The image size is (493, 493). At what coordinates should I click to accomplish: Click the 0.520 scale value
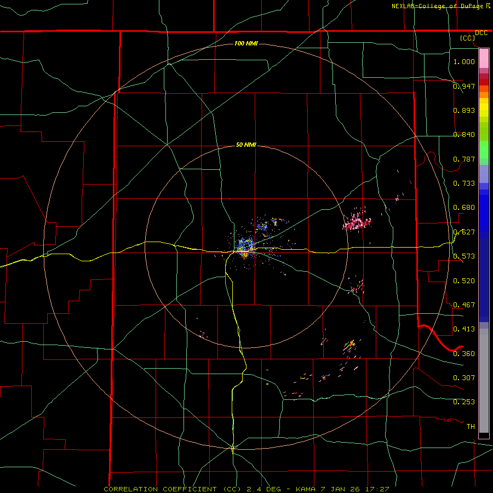point(464,280)
